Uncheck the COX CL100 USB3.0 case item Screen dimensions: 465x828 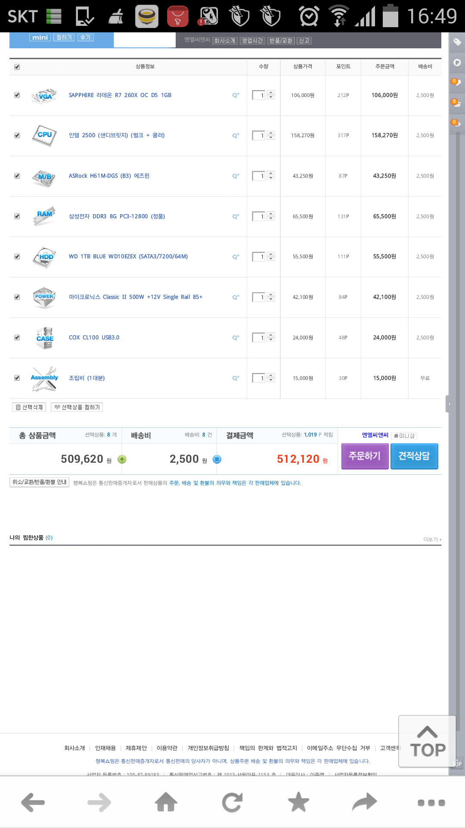pyautogui.click(x=17, y=337)
